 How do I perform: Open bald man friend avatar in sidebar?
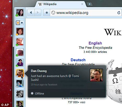[20, 52]
